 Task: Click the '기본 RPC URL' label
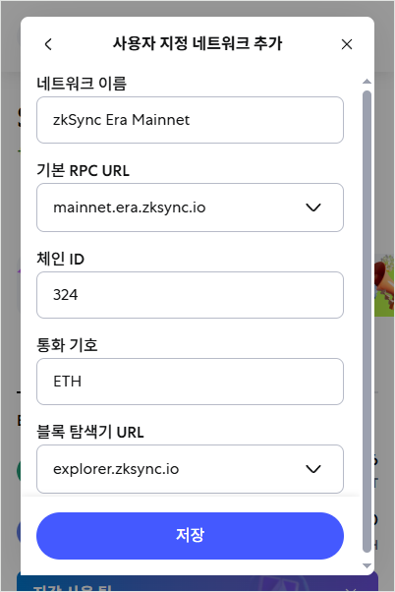(x=83, y=170)
